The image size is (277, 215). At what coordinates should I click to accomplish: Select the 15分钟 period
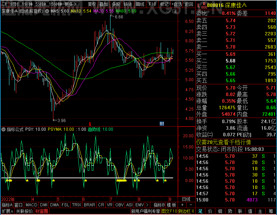coord(55,4)
